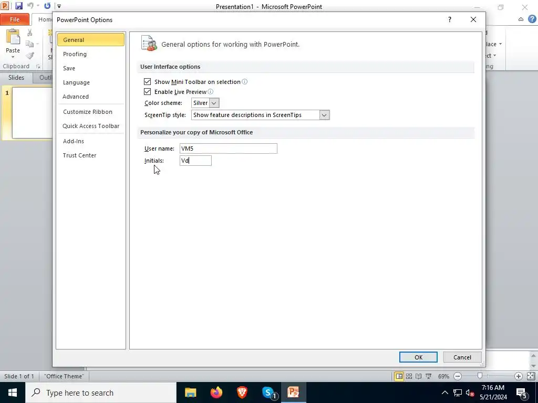
Task: Click the PowerPoint logo icon in the title bar
Action: 5,6
